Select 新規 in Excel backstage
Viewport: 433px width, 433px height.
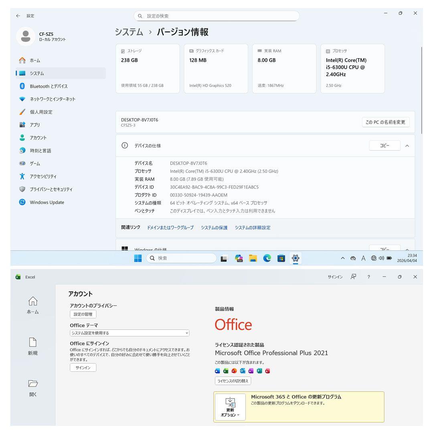pos(33,346)
